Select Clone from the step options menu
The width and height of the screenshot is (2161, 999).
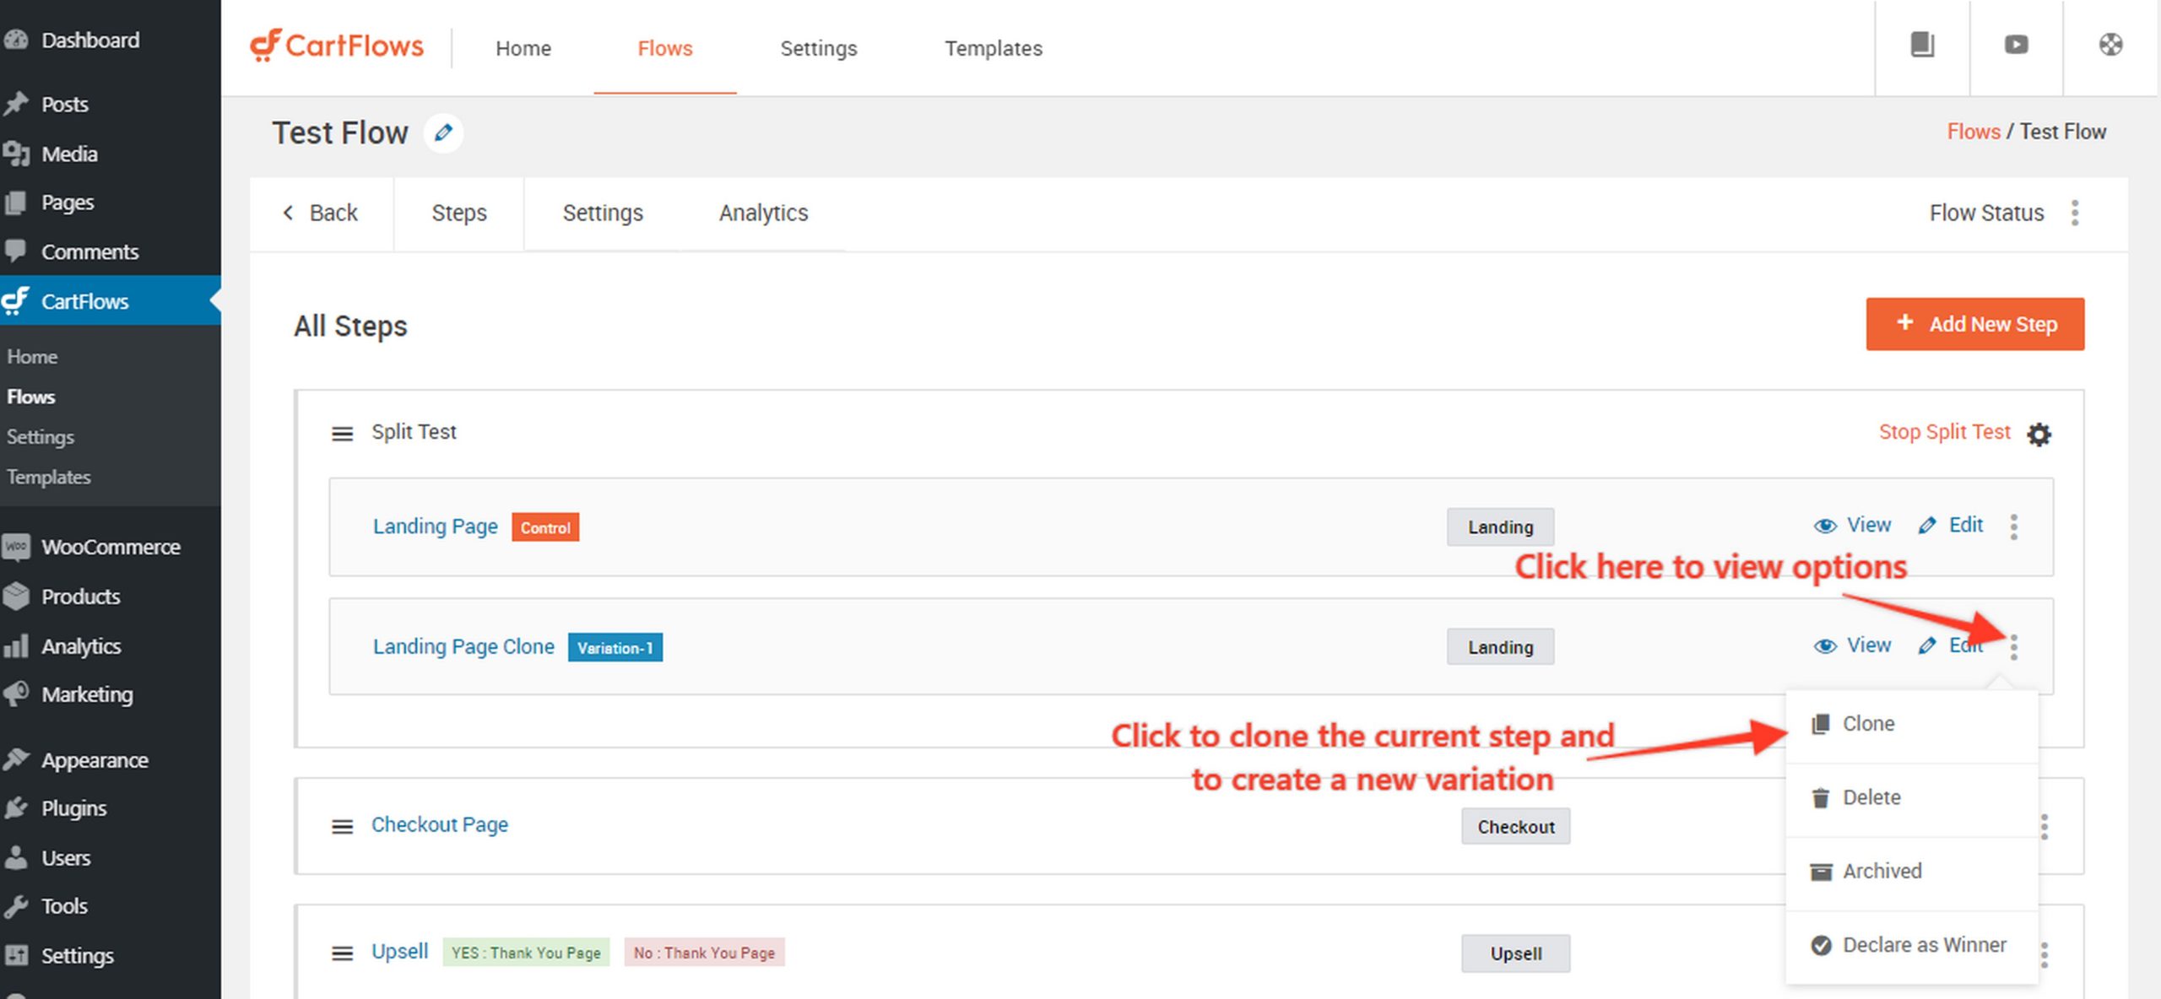1867,723
